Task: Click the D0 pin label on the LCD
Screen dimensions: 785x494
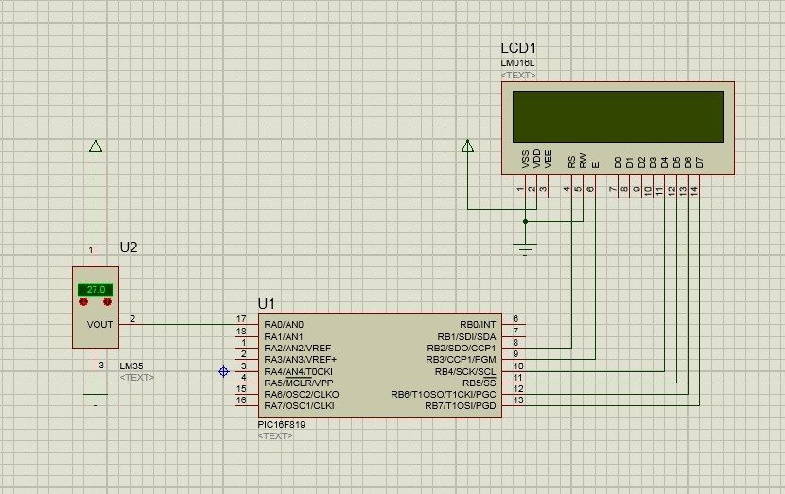Action: (x=618, y=162)
